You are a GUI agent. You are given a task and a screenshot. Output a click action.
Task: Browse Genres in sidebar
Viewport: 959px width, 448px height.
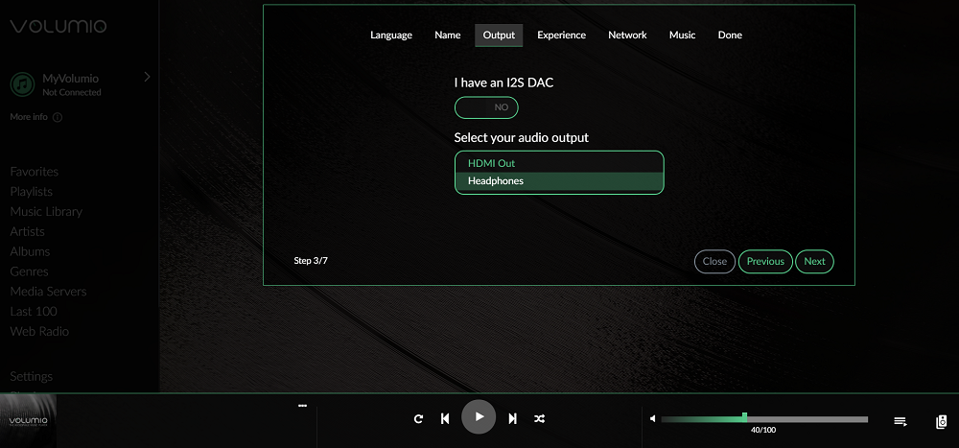[30, 271]
